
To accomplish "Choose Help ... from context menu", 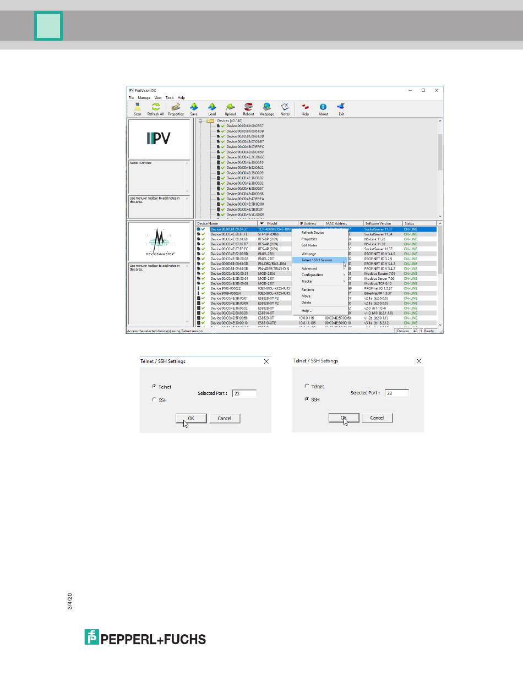I will tap(307, 311).
